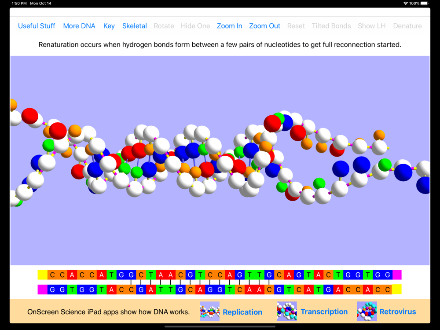This screenshot has width=440, height=330.
Task: Tap the 3D DNA model view
Action: pyautogui.click(x=220, y=161)
